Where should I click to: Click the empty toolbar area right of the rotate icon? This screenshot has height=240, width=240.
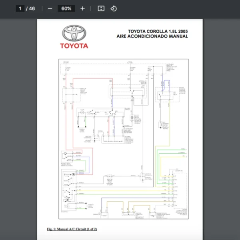pyautogui.click(x=180, y=8)
